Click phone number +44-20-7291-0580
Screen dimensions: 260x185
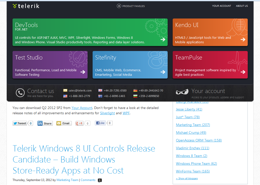(x=115, y=90)
